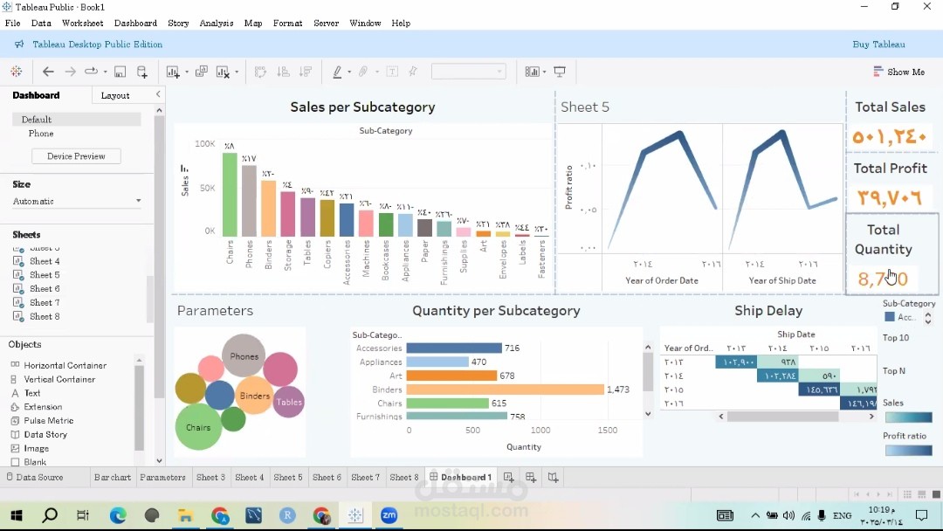Click the Show Me button
This screenshot has height=531, width=943.
coord(899,72)
